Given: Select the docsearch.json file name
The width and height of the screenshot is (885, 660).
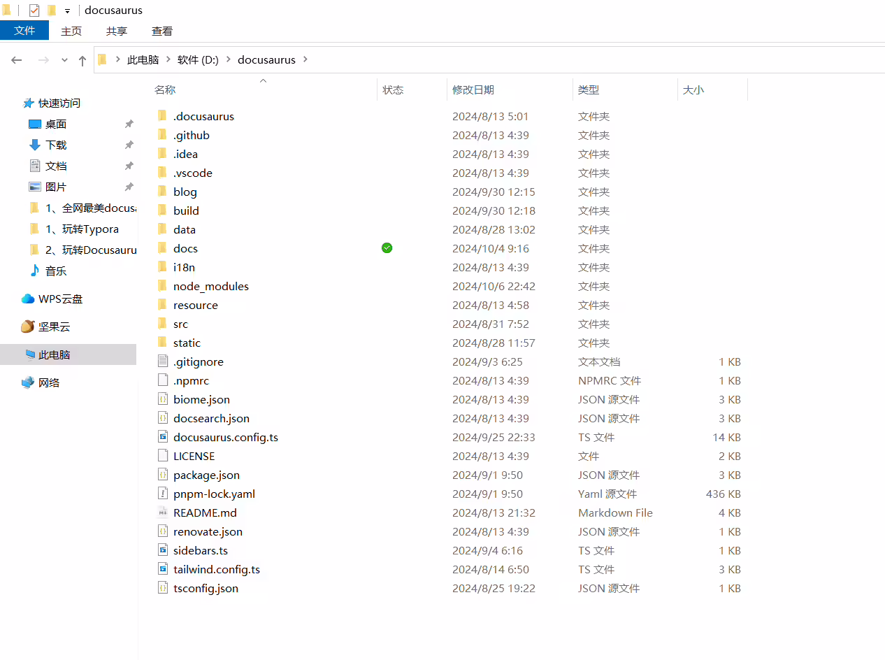Looking at the screenshot, I should (211, 418).
